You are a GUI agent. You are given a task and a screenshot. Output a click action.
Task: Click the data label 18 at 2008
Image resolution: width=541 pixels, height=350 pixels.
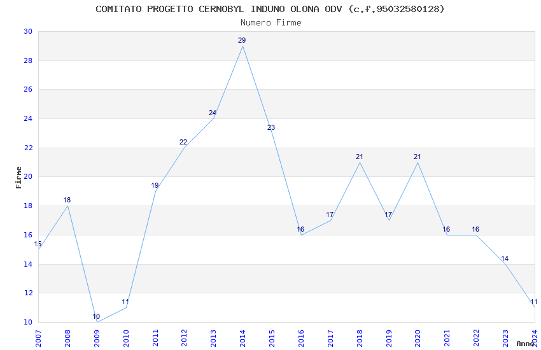click(67, 200)
